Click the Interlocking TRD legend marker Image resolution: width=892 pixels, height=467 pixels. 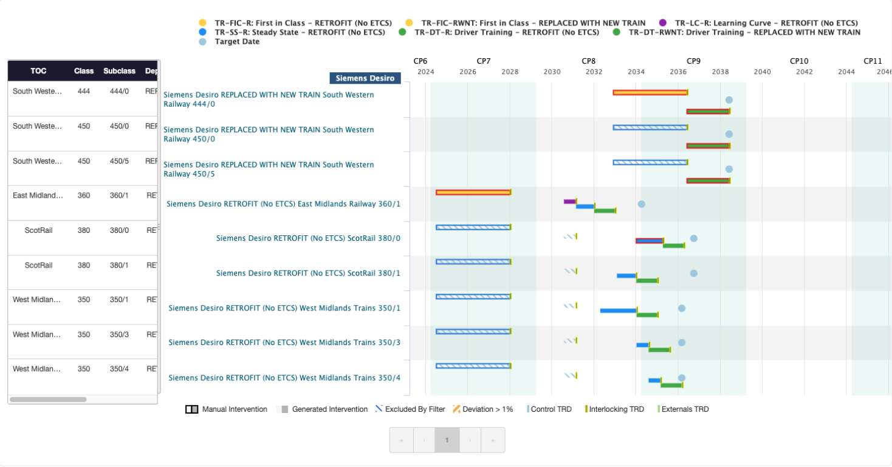coord(586,409)
